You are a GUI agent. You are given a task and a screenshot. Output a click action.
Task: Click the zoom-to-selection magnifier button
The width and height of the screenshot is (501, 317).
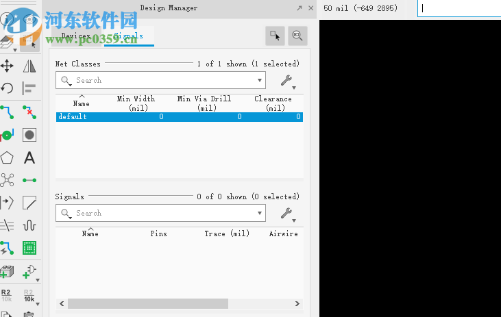(x=297, y=36)
